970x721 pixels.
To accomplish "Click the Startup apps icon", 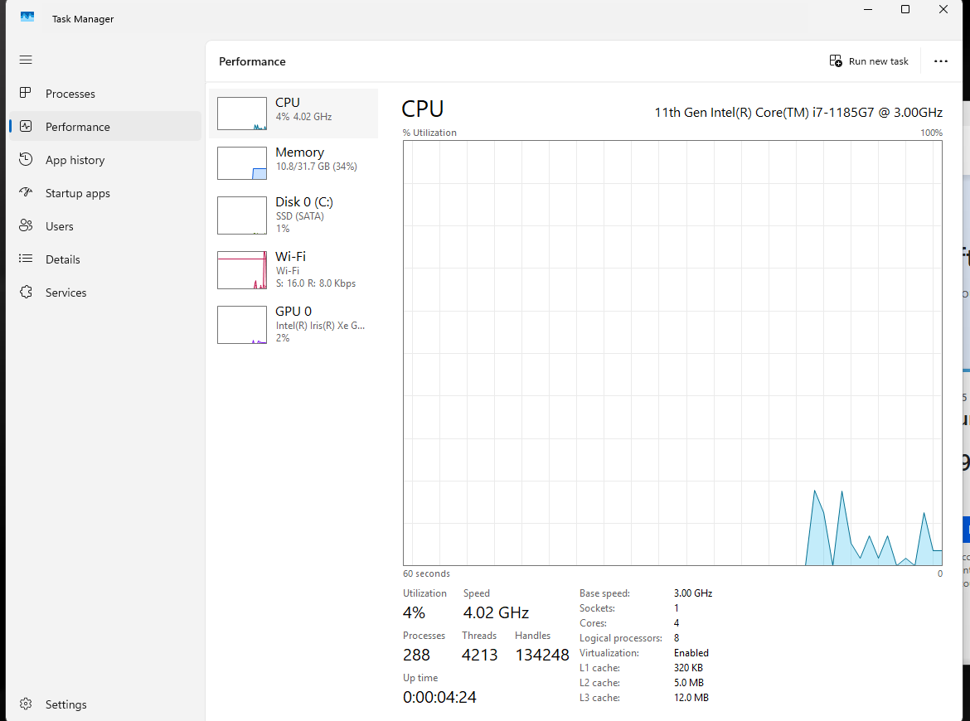I will point(26,193).
